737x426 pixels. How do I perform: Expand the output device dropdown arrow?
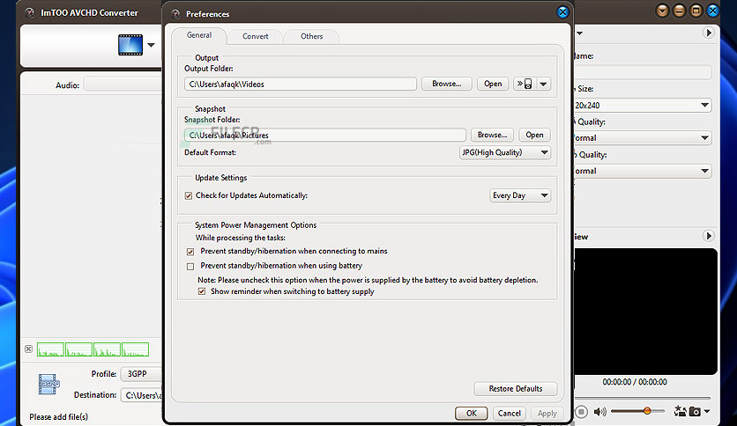click(543, 84)
